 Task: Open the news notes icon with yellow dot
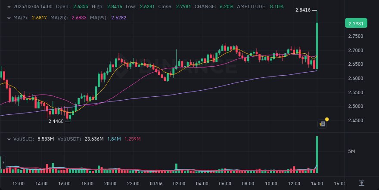pos(323,124)
